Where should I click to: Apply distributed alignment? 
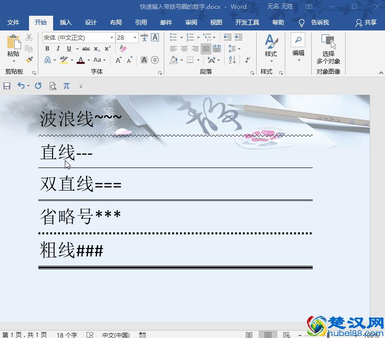click(x=217, y=48)
